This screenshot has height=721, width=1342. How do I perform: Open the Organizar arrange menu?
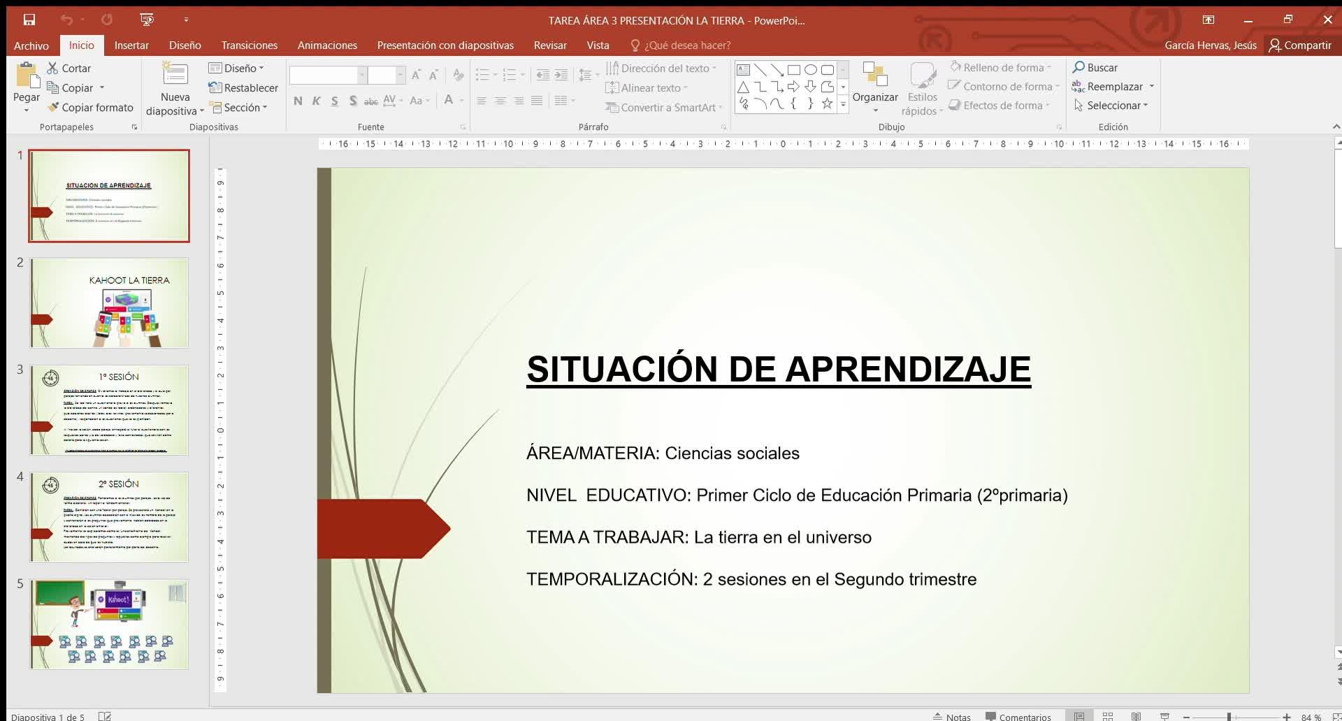pyautogui.click(x=875, y=87)
